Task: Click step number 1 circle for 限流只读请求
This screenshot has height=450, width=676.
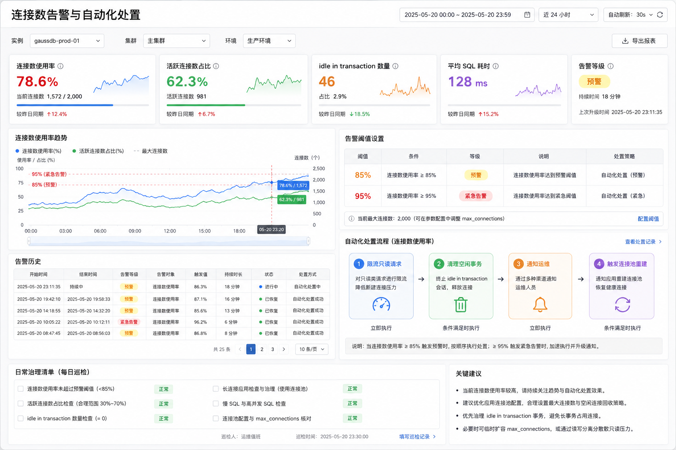Action: (359, 264)
